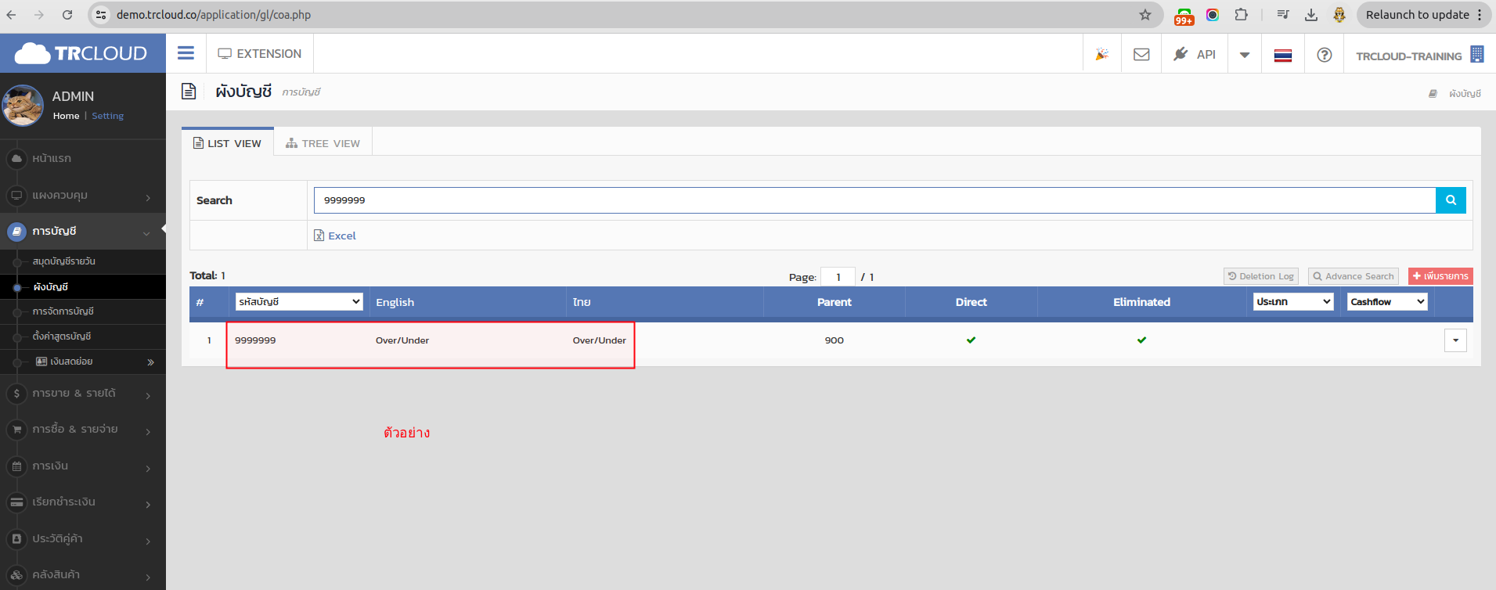Image resolution: width=1496 pixels, height=590 pixels.
Task: Click the hamburger menu icon
Action: point(186,53)
